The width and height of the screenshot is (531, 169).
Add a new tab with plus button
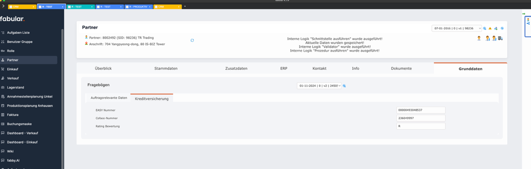(185, 7)
